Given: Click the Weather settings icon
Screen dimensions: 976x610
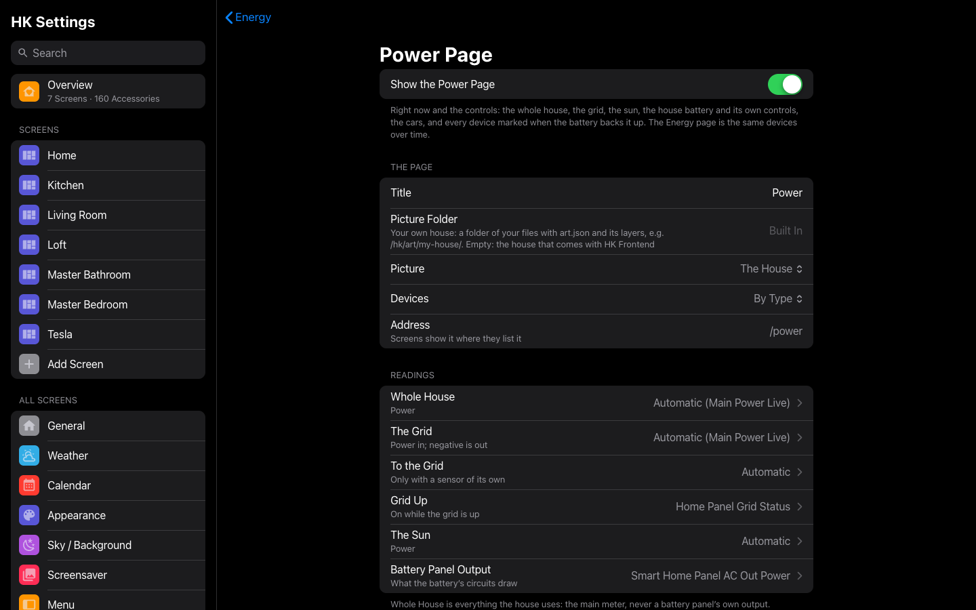Looking at the screenshot, I should click(x=29, y=455).
